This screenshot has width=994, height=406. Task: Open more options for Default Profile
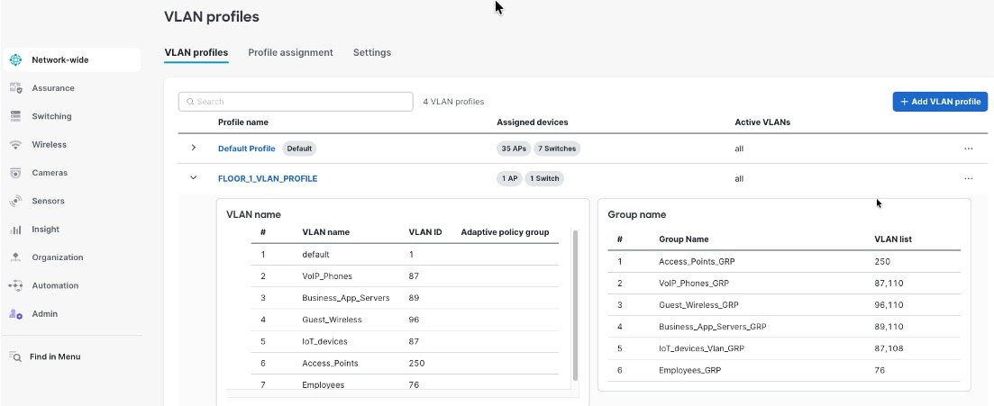tap(969, 149)
